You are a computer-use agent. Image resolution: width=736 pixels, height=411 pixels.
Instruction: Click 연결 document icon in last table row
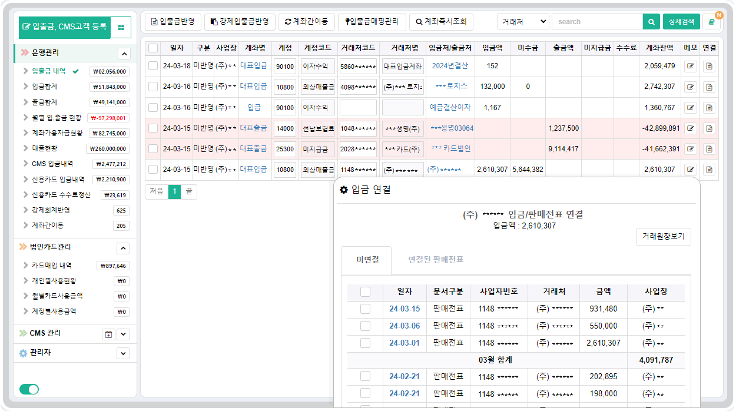tap(709, 170)
